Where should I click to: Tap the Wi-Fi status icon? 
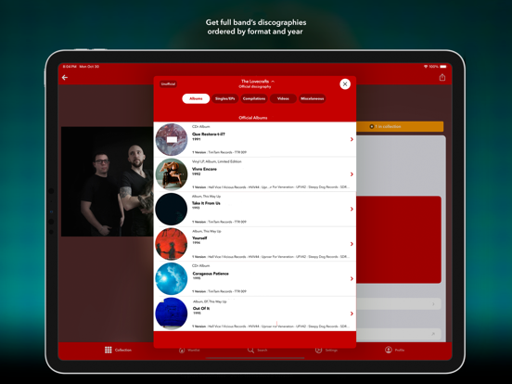pyautogui.click(x=426, y=67)
